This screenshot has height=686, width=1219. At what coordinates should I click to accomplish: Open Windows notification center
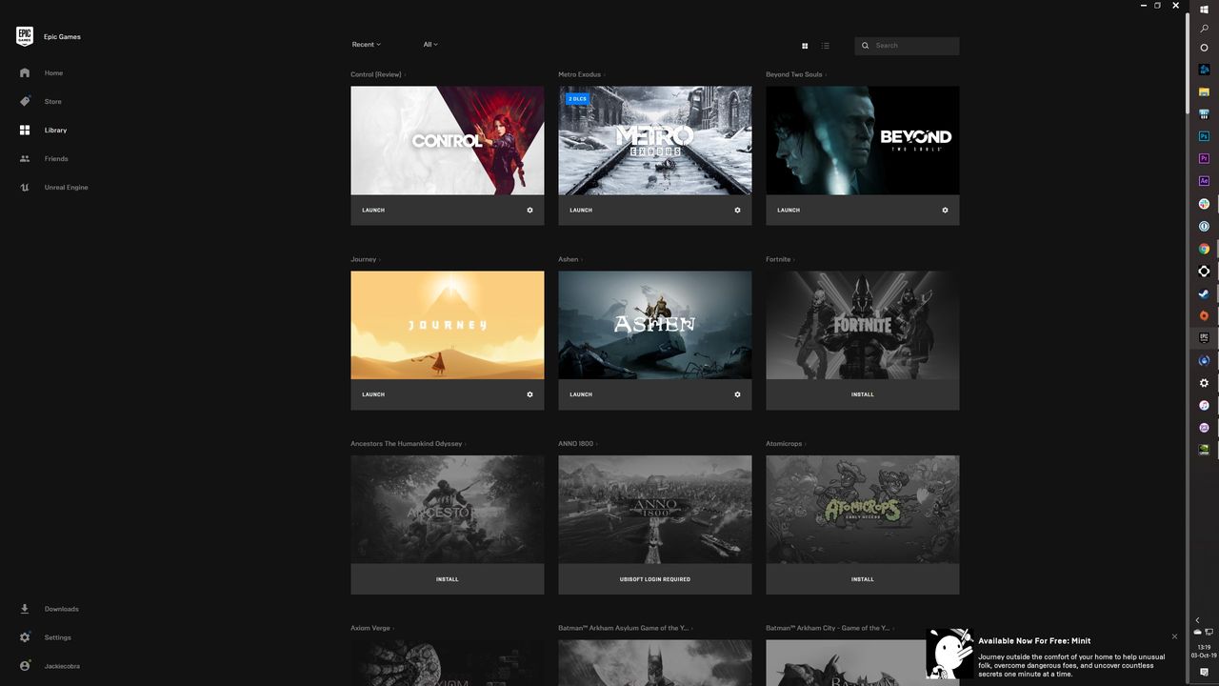[x=1204, y=673]
